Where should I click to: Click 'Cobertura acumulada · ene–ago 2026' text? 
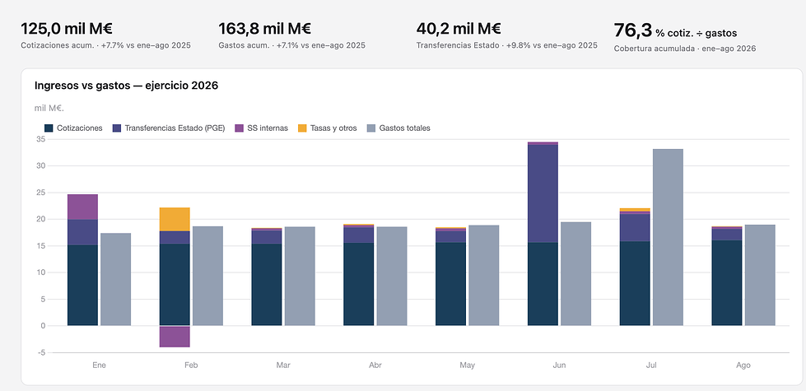tap(685, 49)
